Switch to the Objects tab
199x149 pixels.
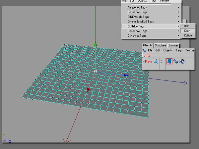tap(148, 45)
